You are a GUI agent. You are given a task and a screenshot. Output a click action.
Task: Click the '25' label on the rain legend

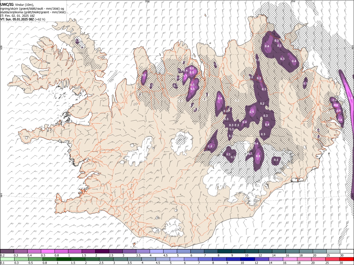point(327,263)
